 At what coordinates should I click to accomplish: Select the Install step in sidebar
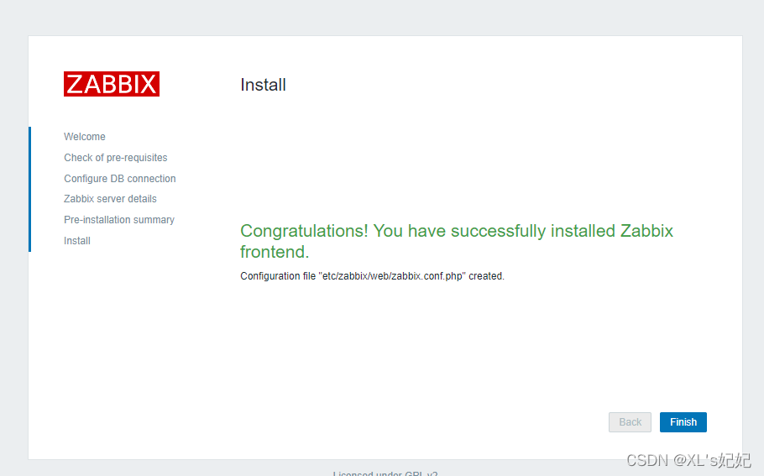coord(77,241)
